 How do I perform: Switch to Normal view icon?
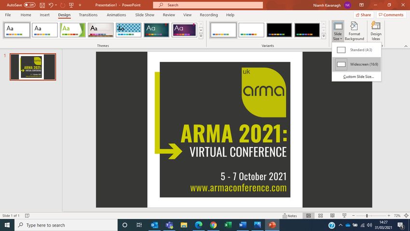point(309,216)
